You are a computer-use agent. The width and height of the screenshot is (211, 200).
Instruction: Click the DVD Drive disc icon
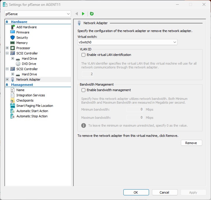click(x=18, y=64)
